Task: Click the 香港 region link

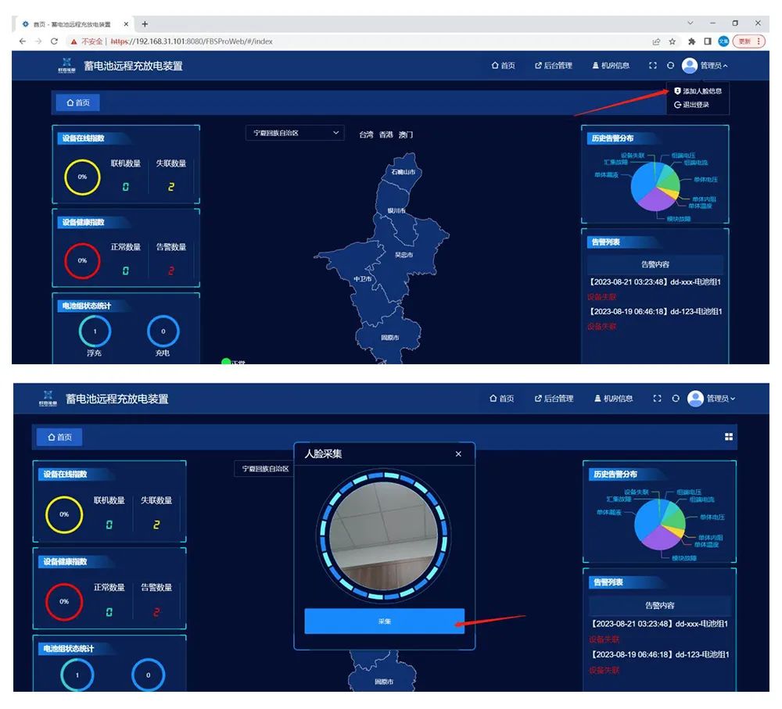Action: click(386, 134)
